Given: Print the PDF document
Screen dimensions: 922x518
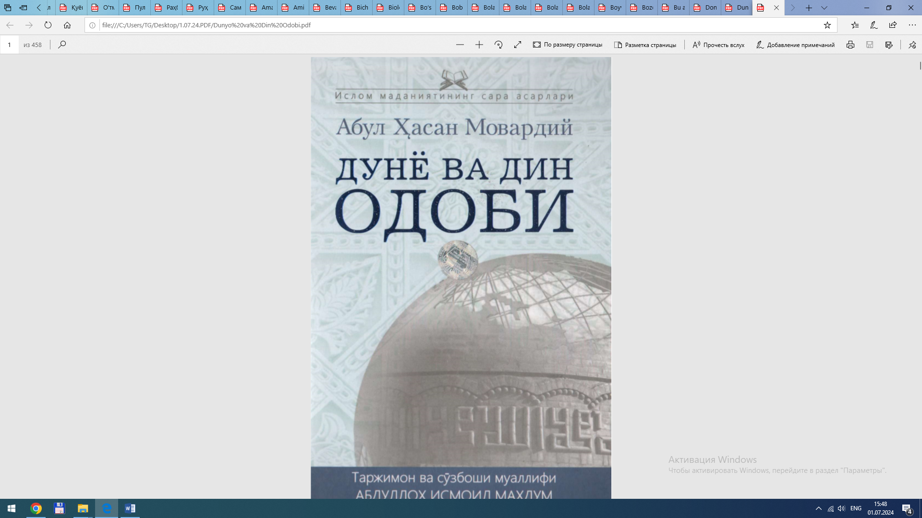Looking at the screenshot, I should pyautogui.click(x=850, y=45).
